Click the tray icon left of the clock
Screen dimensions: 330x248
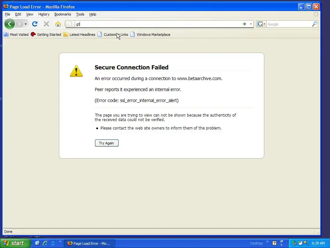306,243
